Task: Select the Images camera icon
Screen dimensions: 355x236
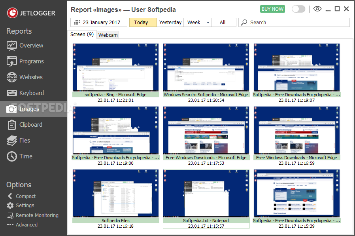Action: tap(11, 109)
